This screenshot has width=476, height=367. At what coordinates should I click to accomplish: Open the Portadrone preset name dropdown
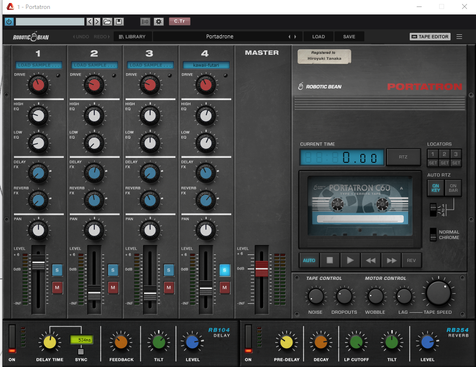[220, 37]
